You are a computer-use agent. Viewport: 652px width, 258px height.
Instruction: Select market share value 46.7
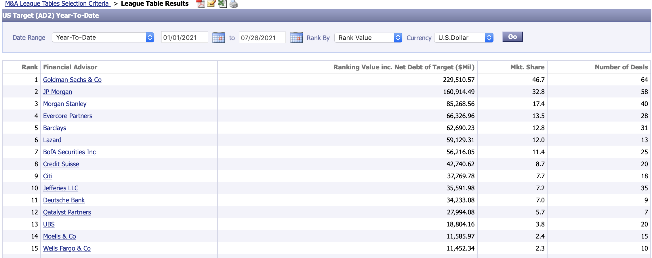(538, 80)
